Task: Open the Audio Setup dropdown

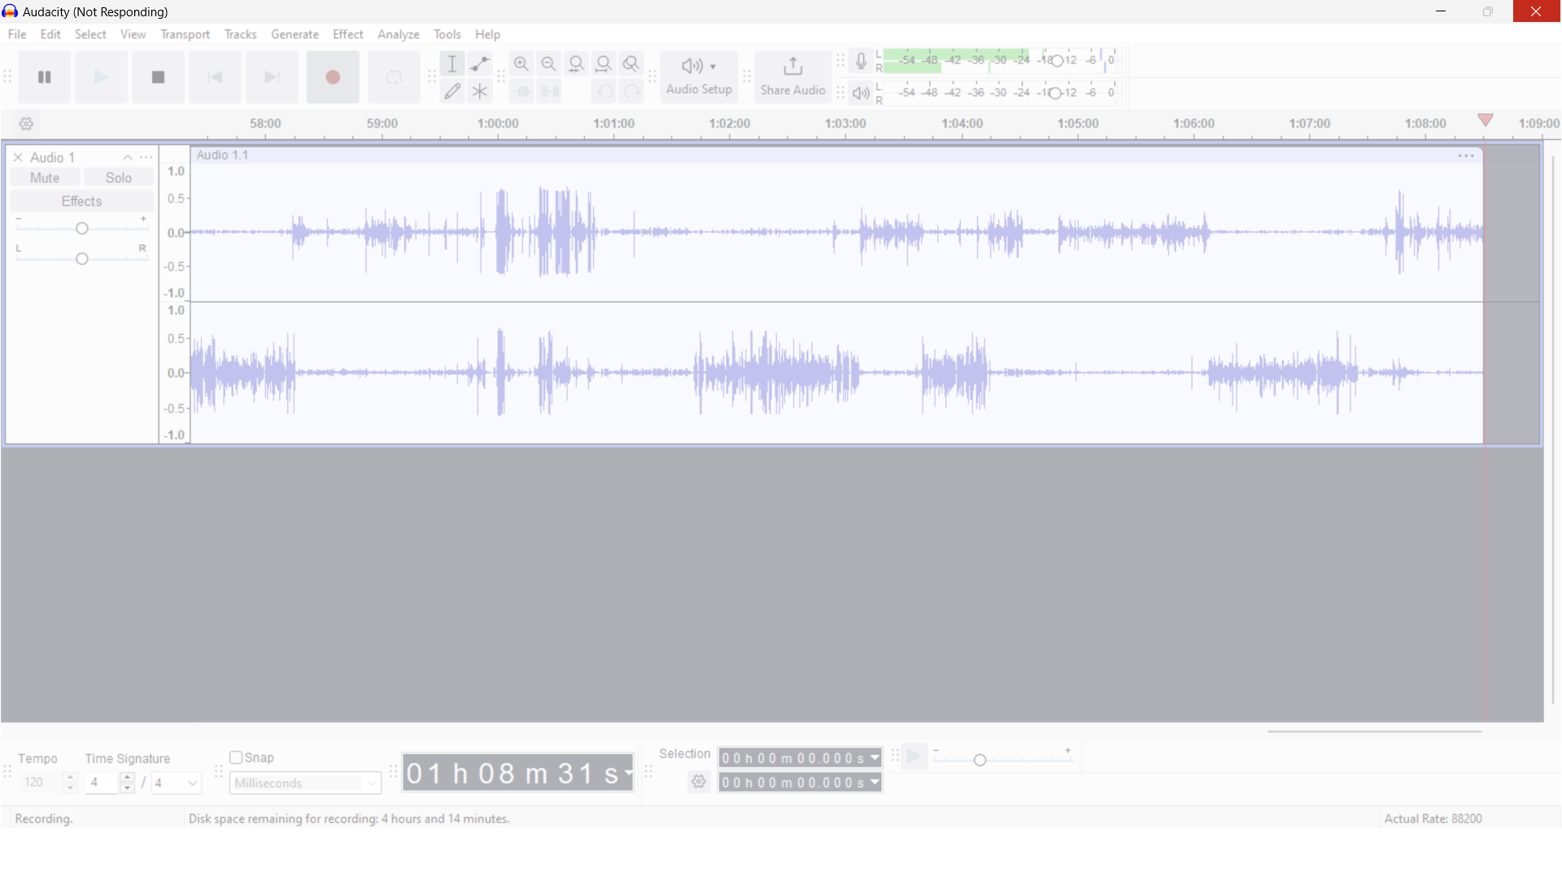Action: click(x=699, y=76)
